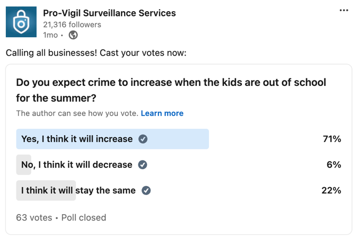Click checkmark icon beside 'will increase' option

(143, 139)
